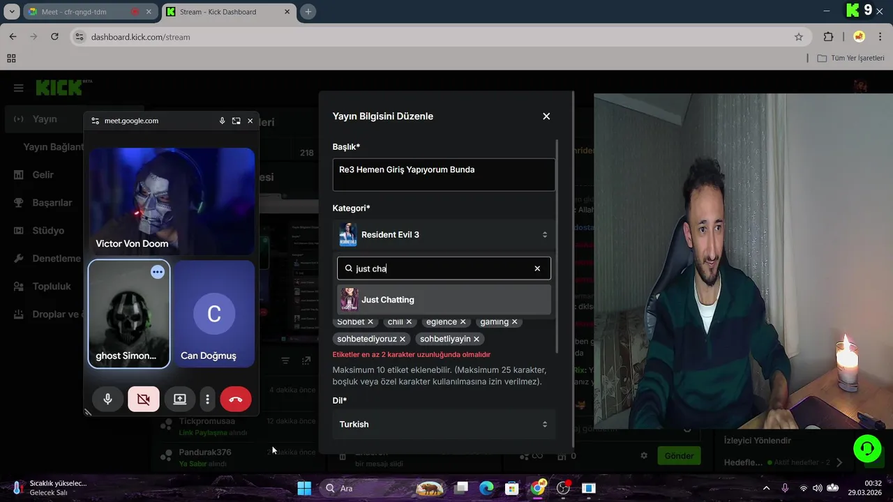Toggle the Kick sidebar hamburger menu

pos(19,88)
